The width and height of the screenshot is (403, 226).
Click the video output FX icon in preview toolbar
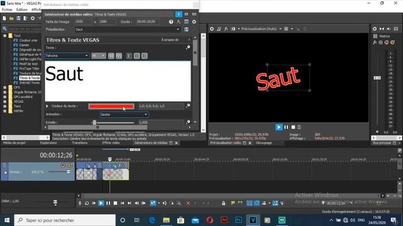click(x=226, y=29)
